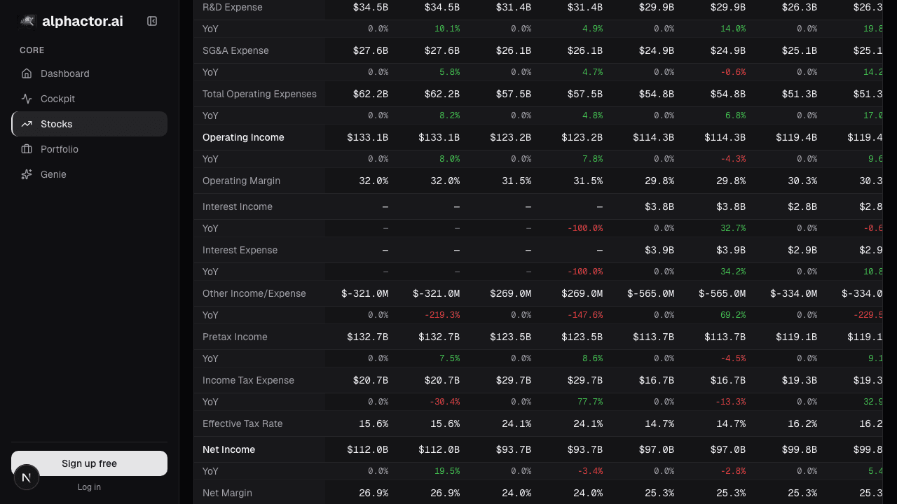This screenshot has height=504, width=897.
Task: Select the SG&A Expense row label
Action: (x=235, y=50)
